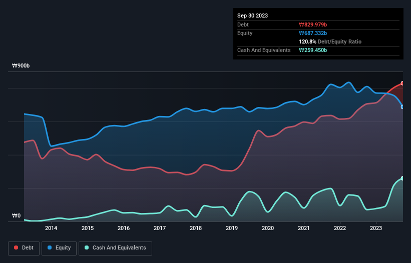Click the ₩829.979b debt value
The width and height of the screenshot is (411, 263).
point(313,24)
